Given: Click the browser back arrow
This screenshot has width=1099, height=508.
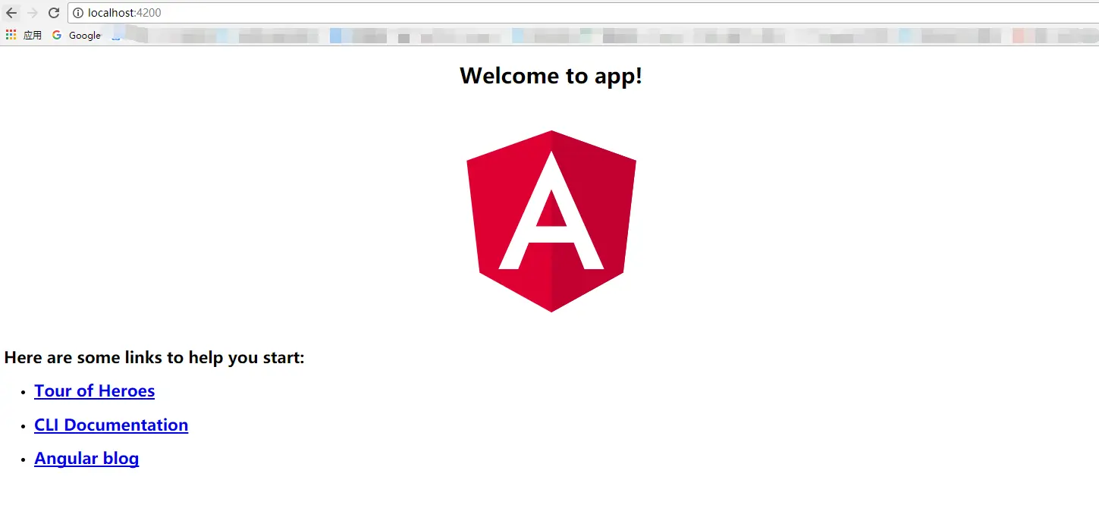Looking at the screenshot, I should [11, 13].
